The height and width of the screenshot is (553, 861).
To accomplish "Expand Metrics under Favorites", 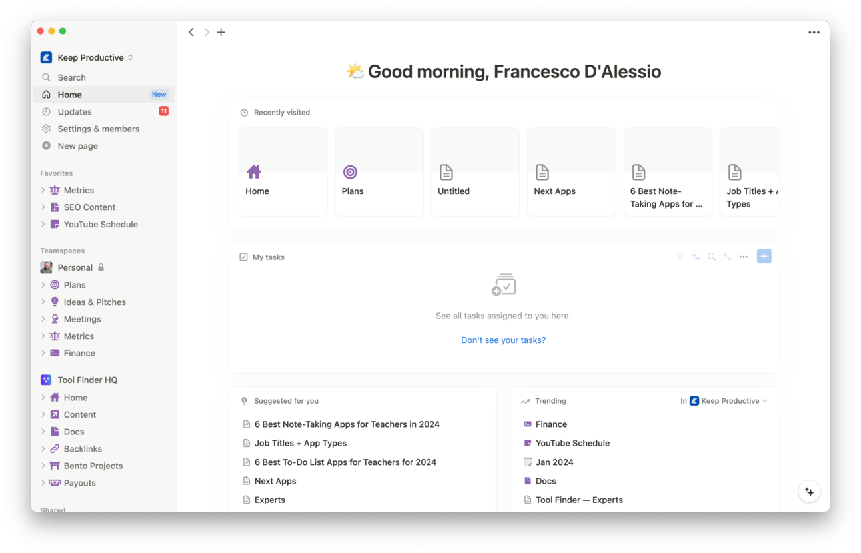I will coord(43,190).
